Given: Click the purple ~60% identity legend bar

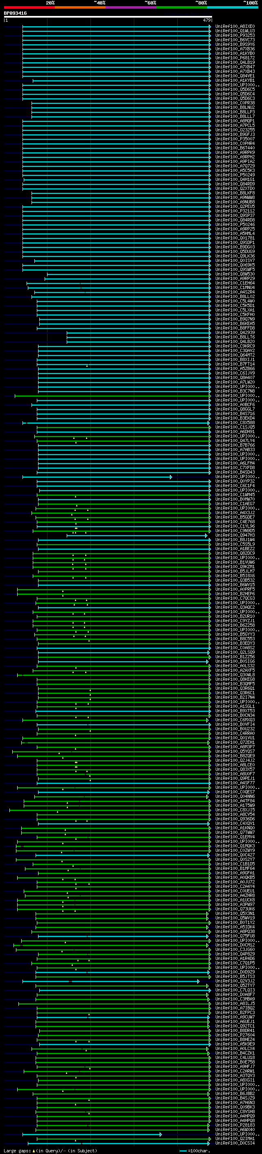Looking at the screenshot, I should pos(131,7).
